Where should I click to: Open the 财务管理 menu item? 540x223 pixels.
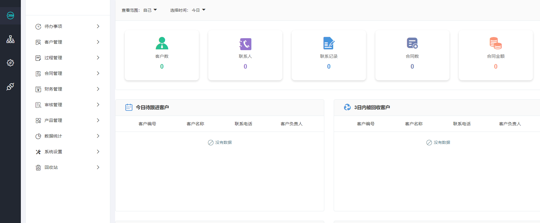pyautogui.click(x=68, y=89)
